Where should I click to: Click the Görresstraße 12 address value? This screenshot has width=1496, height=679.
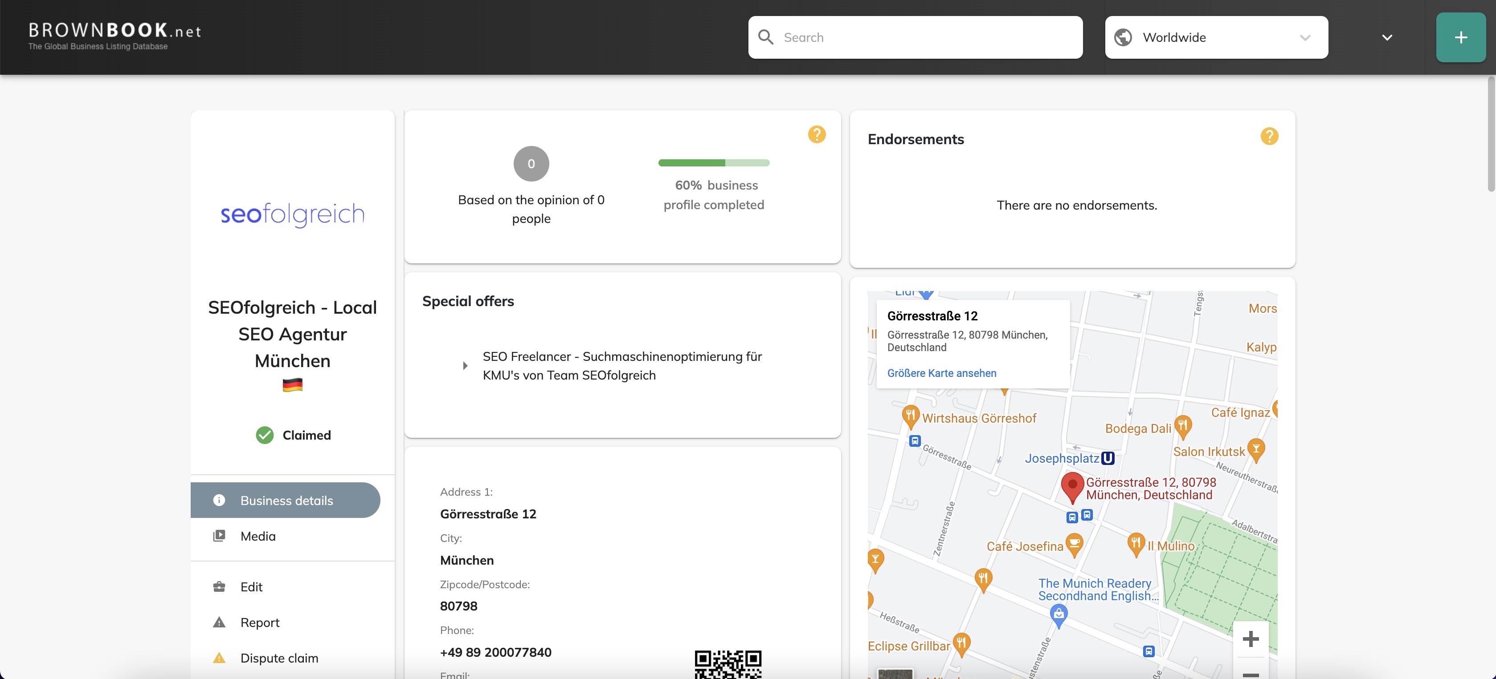[488, 514]
